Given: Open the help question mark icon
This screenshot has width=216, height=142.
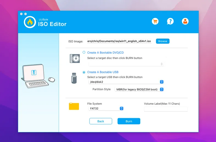Looking at the screenshot, I should [x=170, y=21].
